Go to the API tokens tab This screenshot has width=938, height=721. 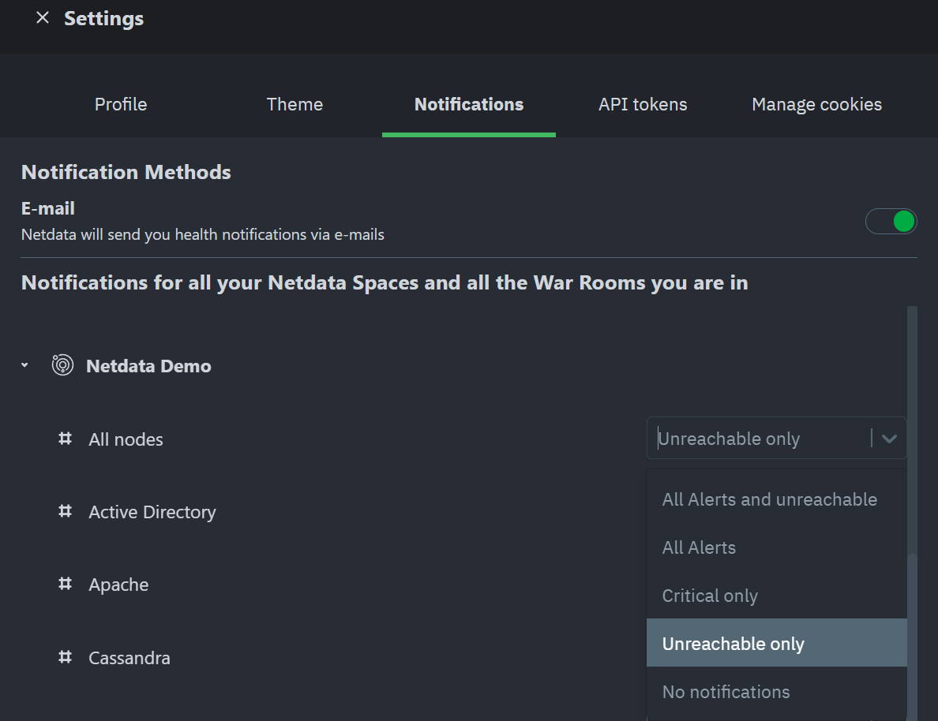tap(643, 104)
